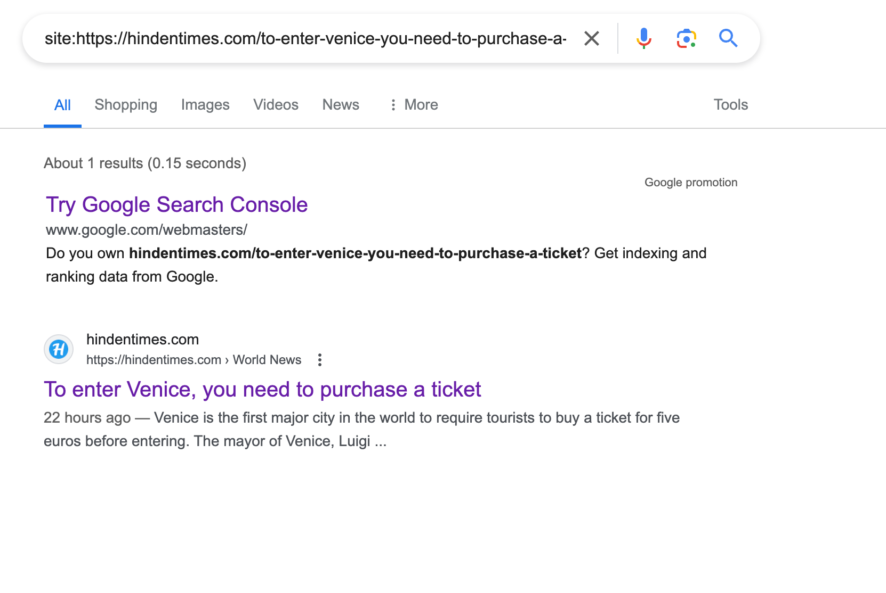Expand the More search filters menu
Image resolution: width=886 pixels, height=593 pixels.
[414, 105]
